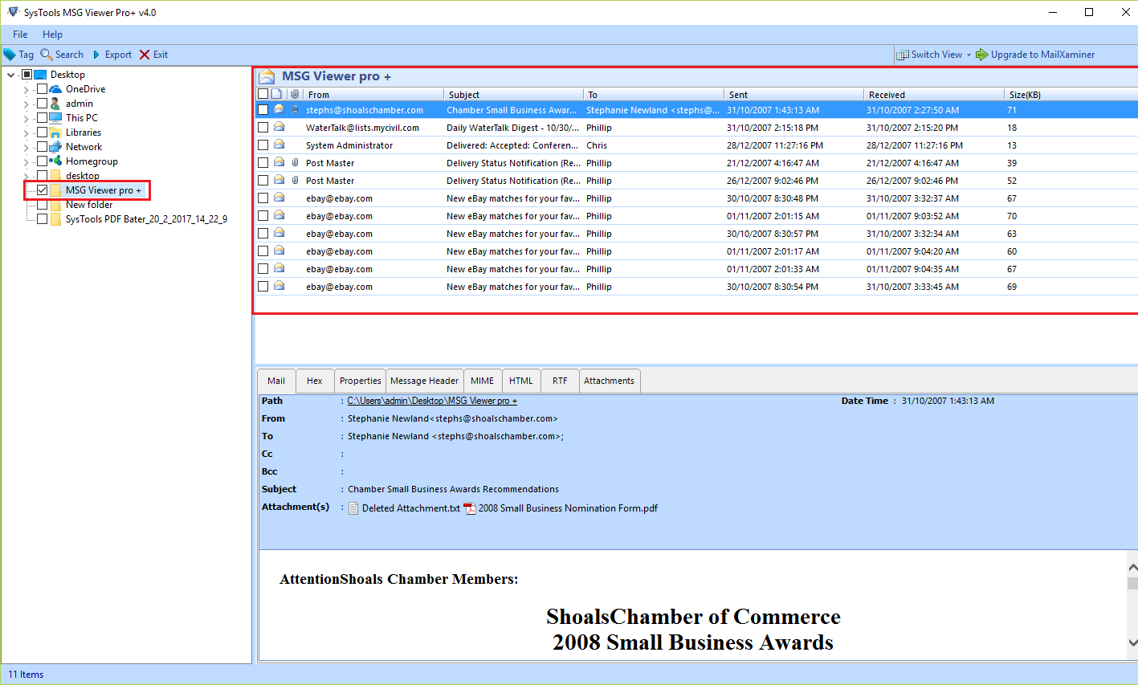Click the envelope icon of the System Administrator email
Viewport: 1138px width, 685px height.
[279, 145]
